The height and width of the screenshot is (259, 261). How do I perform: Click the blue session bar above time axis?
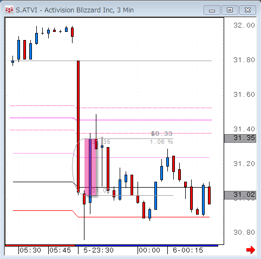coord(146,245)
